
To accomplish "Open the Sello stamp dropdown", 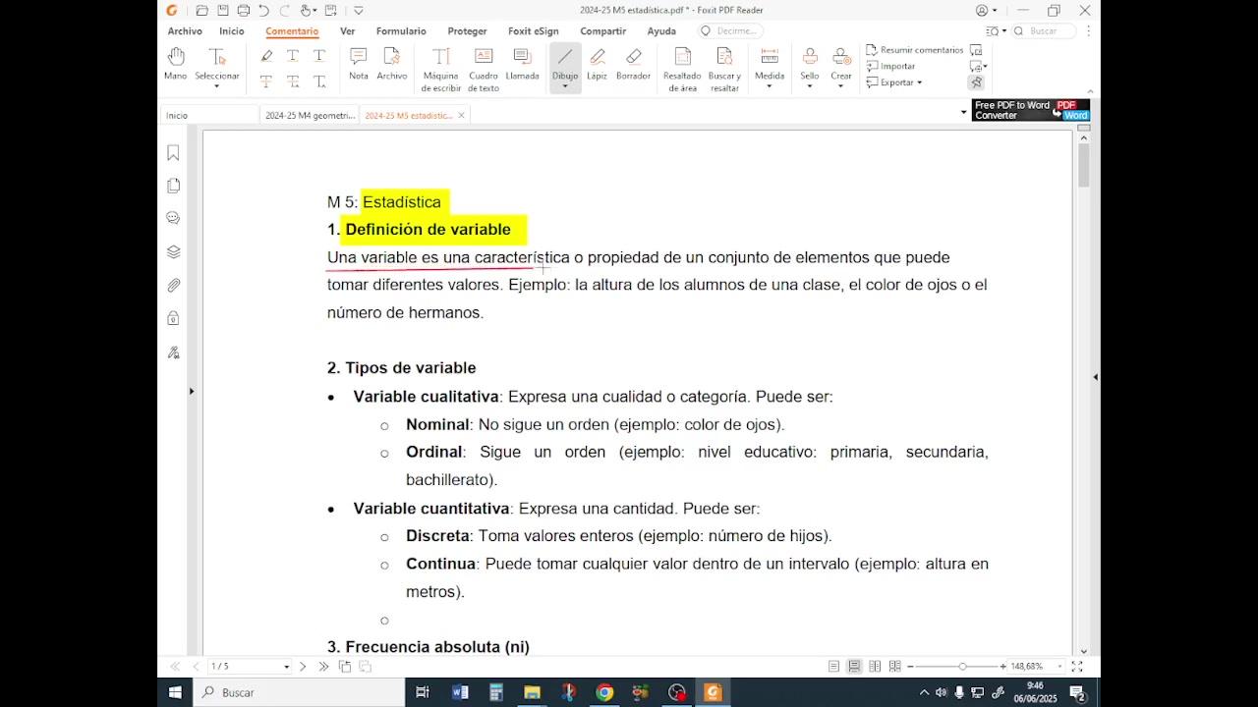I will pos(810,86).
